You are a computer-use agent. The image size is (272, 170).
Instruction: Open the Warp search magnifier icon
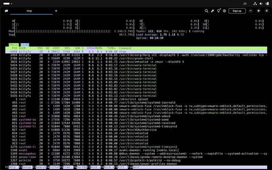click(206, 11)
